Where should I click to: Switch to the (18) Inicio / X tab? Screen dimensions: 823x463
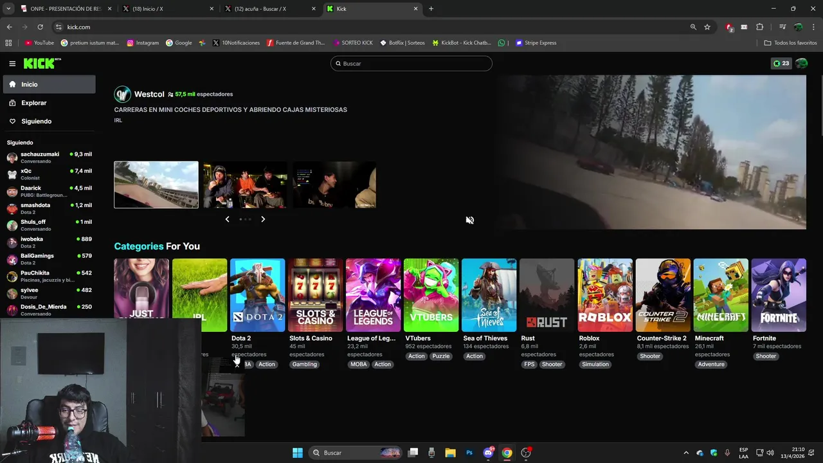tap(168, 8)
